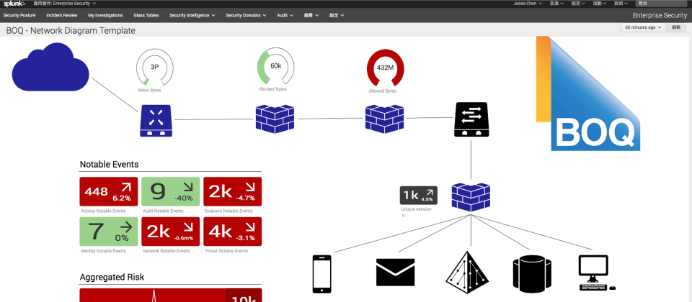
Task: Open the 設定 dropdown beside 活動
Action: click(x=578, y=3)
